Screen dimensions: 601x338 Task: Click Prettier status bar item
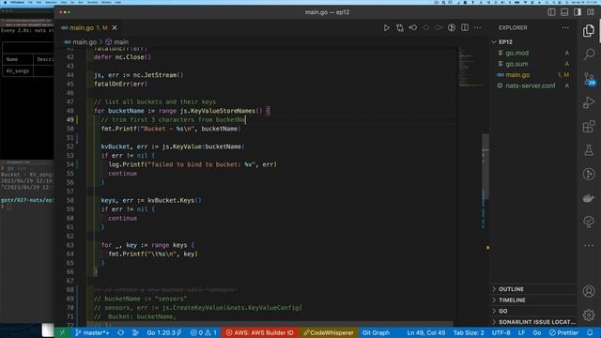(x=563, y=332)
